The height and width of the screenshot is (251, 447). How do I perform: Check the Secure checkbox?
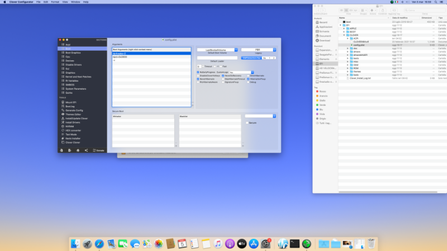pyautogui.click(x=248, y=123)
